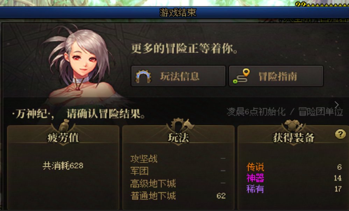Click the potion icon above 疲劳值
The width and height of the screenshot is (349, 211).
point(64,125)
